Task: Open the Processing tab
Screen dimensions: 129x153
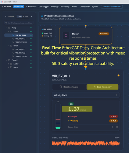Action: [x=65, y=7]
